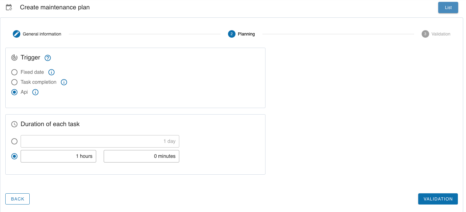Show info for Api trigger
Screen dimensions: 466x212
click(x=35, y=92)
